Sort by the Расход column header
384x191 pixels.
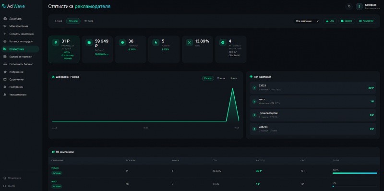click(x=260, y=160)
